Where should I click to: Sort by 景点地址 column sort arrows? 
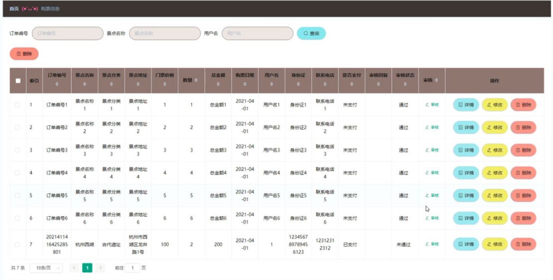point(138,84)
